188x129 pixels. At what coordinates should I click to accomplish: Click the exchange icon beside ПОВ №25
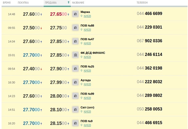[x=76, y=69]
